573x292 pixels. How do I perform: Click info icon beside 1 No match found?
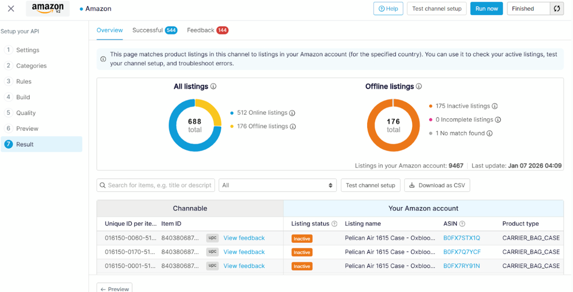(x=490, y=133)
